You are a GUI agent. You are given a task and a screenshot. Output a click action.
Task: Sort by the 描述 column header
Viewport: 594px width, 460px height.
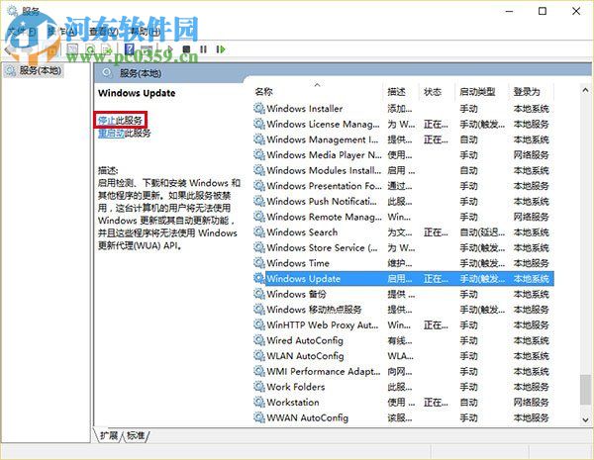(396, 92)
